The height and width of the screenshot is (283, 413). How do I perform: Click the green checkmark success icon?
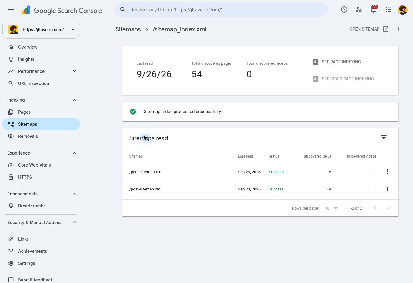tap(133, 112)
